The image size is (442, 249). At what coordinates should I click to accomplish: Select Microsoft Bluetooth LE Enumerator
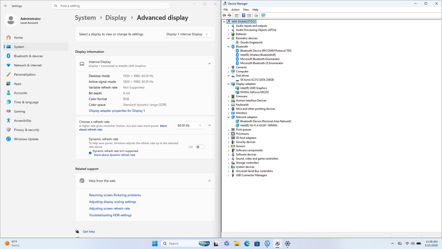262,63
